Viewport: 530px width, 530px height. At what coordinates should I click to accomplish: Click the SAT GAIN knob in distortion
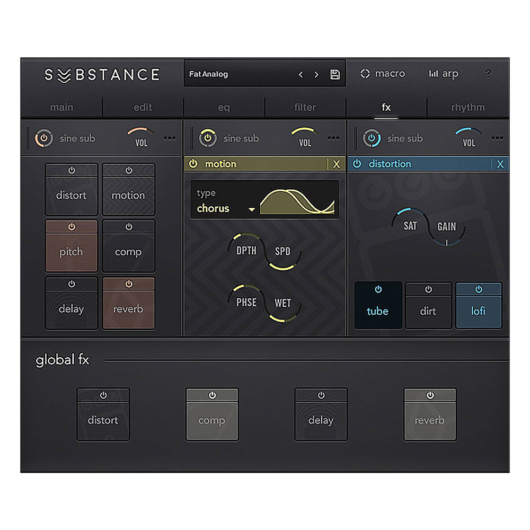pos(429,226)
